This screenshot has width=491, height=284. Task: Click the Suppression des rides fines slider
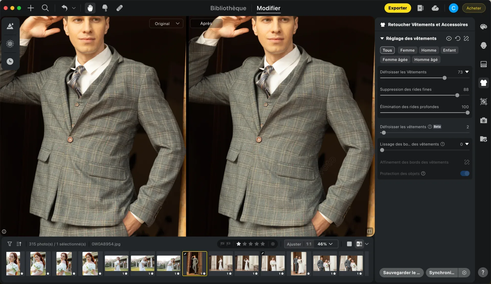pyautogui.click(x=425, y=95)
